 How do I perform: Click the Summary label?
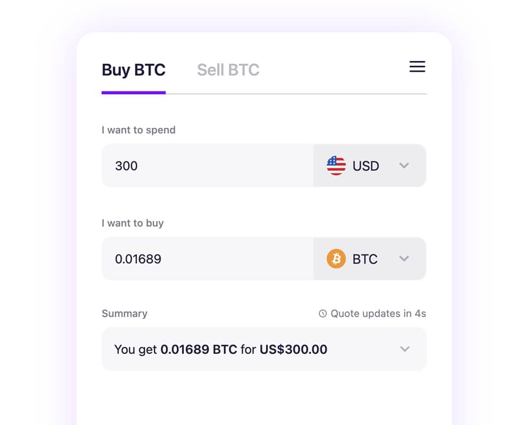pos(125,314)
